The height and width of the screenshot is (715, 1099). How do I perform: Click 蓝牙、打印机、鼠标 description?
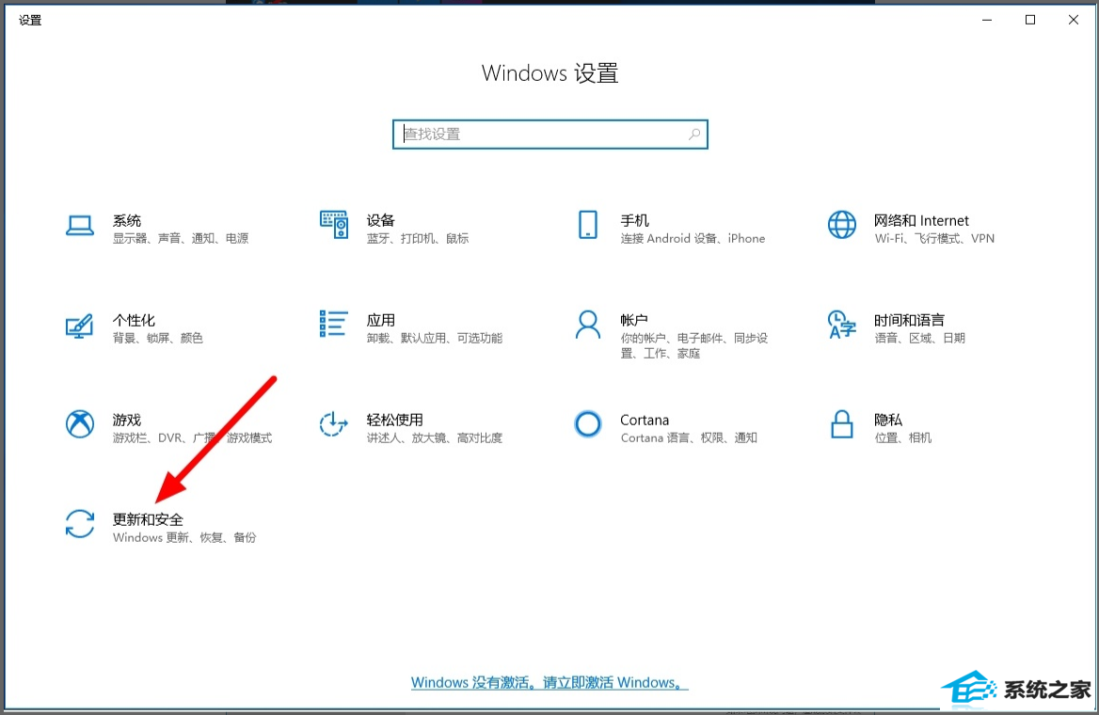pyautogui.click(x=418, y=238)
